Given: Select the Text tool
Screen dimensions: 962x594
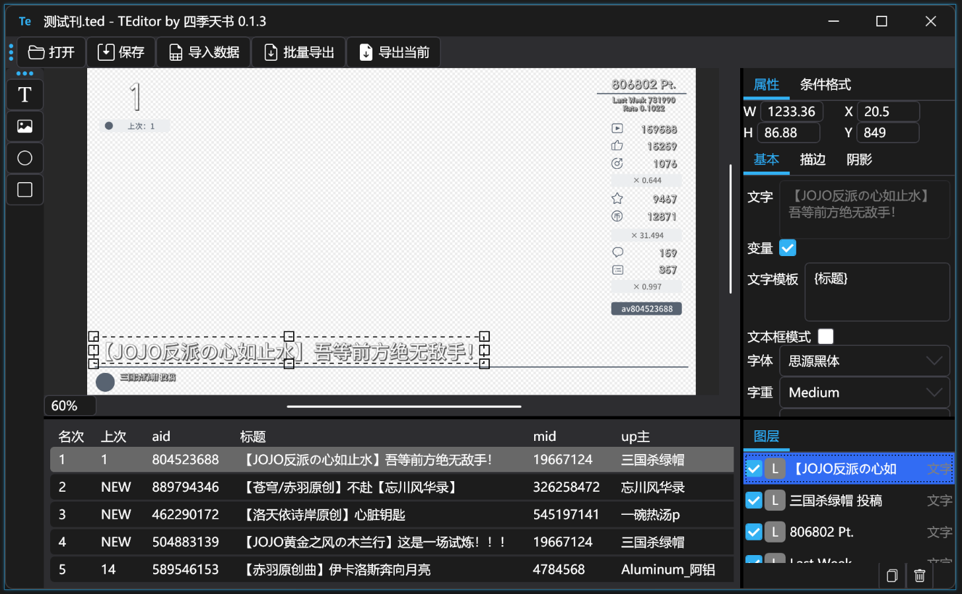Looking at the screenshot, I should [x=25, y=95].
